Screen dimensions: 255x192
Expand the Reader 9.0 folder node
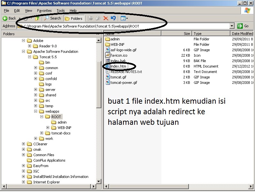click(x=29, y=46)
